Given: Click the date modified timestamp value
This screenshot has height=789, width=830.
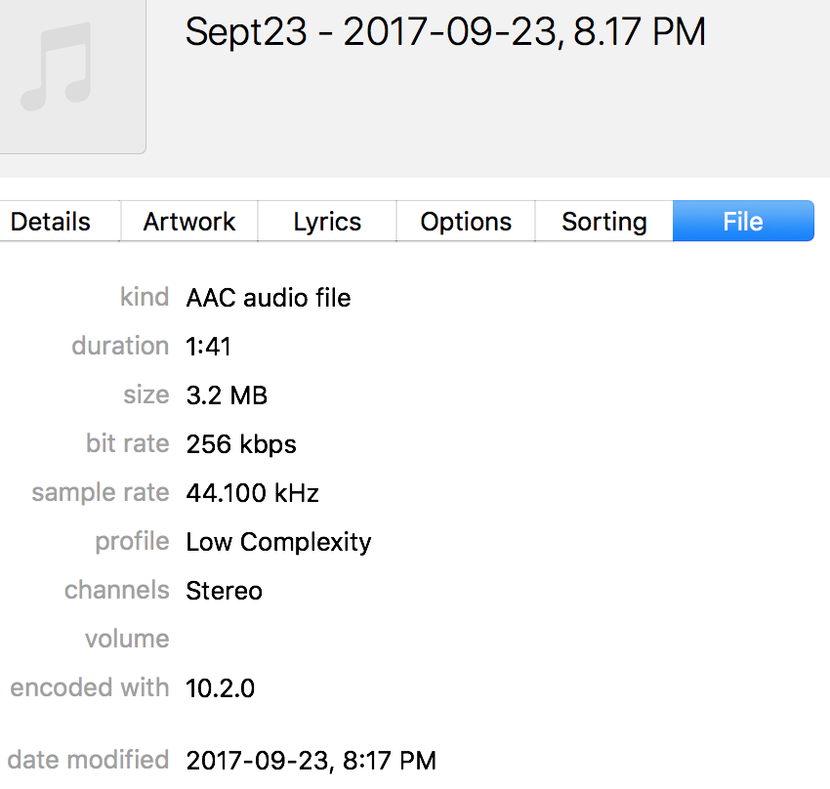Looking at the screenshot, I should 311,760.
